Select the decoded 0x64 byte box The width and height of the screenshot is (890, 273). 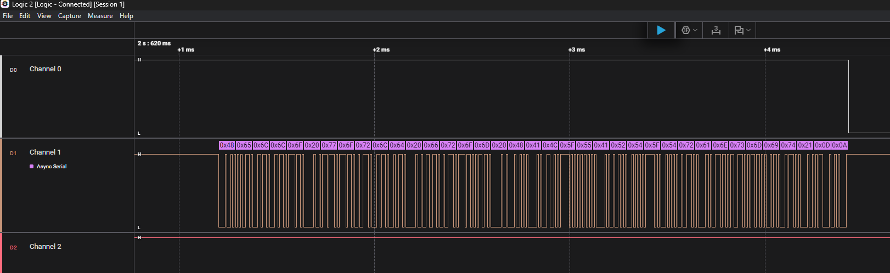397,145
